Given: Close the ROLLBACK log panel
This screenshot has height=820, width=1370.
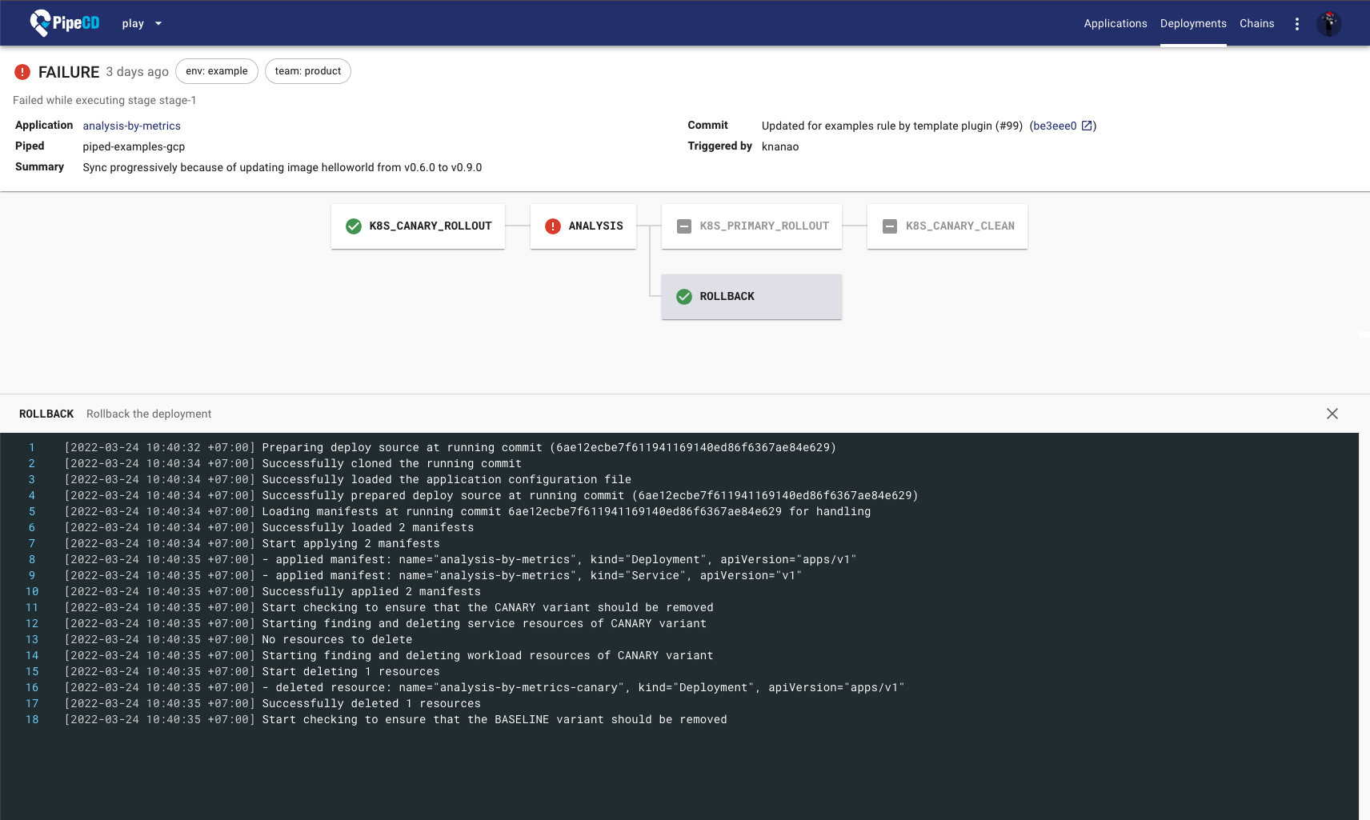Looking at the screenshot, I should click(x=1332, y=414).
